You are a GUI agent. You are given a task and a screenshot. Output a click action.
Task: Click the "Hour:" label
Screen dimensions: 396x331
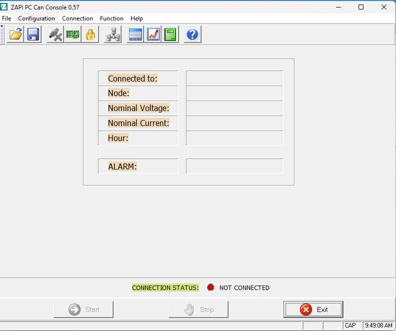[118, 138]
